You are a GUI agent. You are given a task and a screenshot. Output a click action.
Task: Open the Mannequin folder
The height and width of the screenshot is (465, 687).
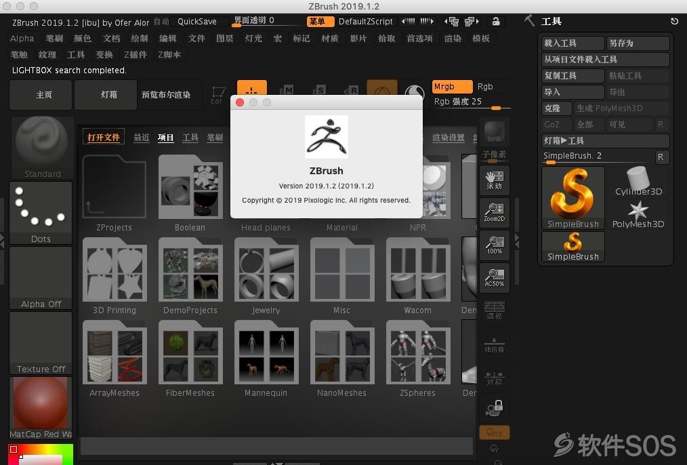tap(266, 359)
